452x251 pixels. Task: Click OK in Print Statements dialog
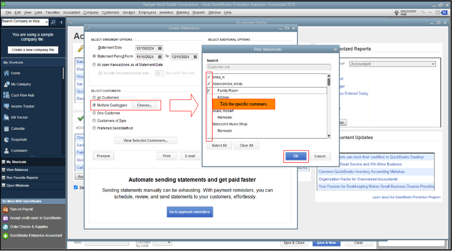(296, 156)
